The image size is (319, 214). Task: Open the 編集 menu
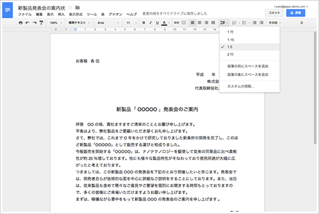pyautogui.click(x=39, y=14)
